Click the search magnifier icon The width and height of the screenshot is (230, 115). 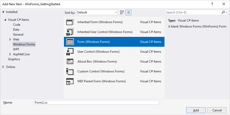click(x=223, y=12)
